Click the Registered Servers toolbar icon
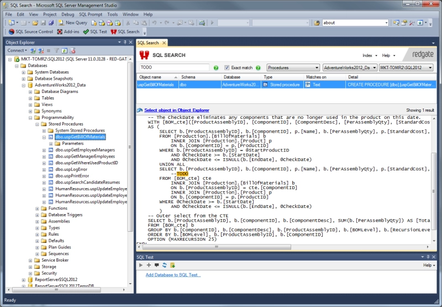Viewport: 442px width, 307px height. [396, 23]
